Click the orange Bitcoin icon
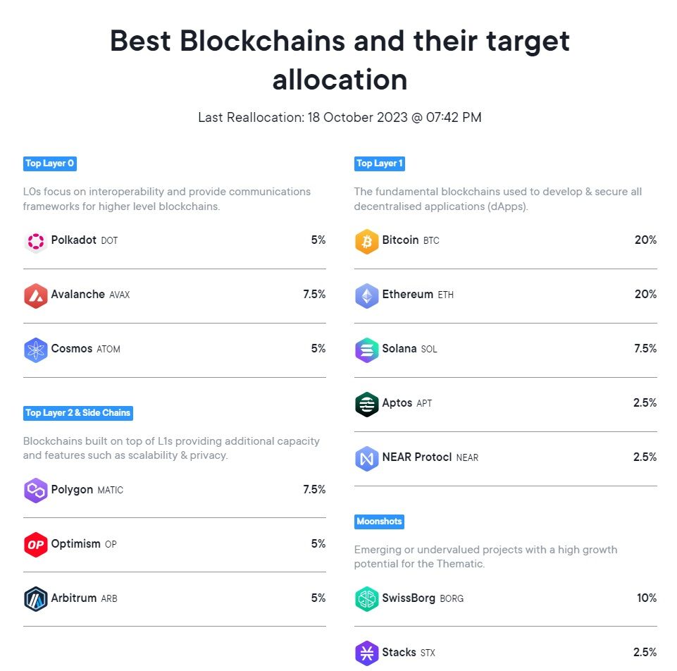The image size is (677, 671). (366, 242)
